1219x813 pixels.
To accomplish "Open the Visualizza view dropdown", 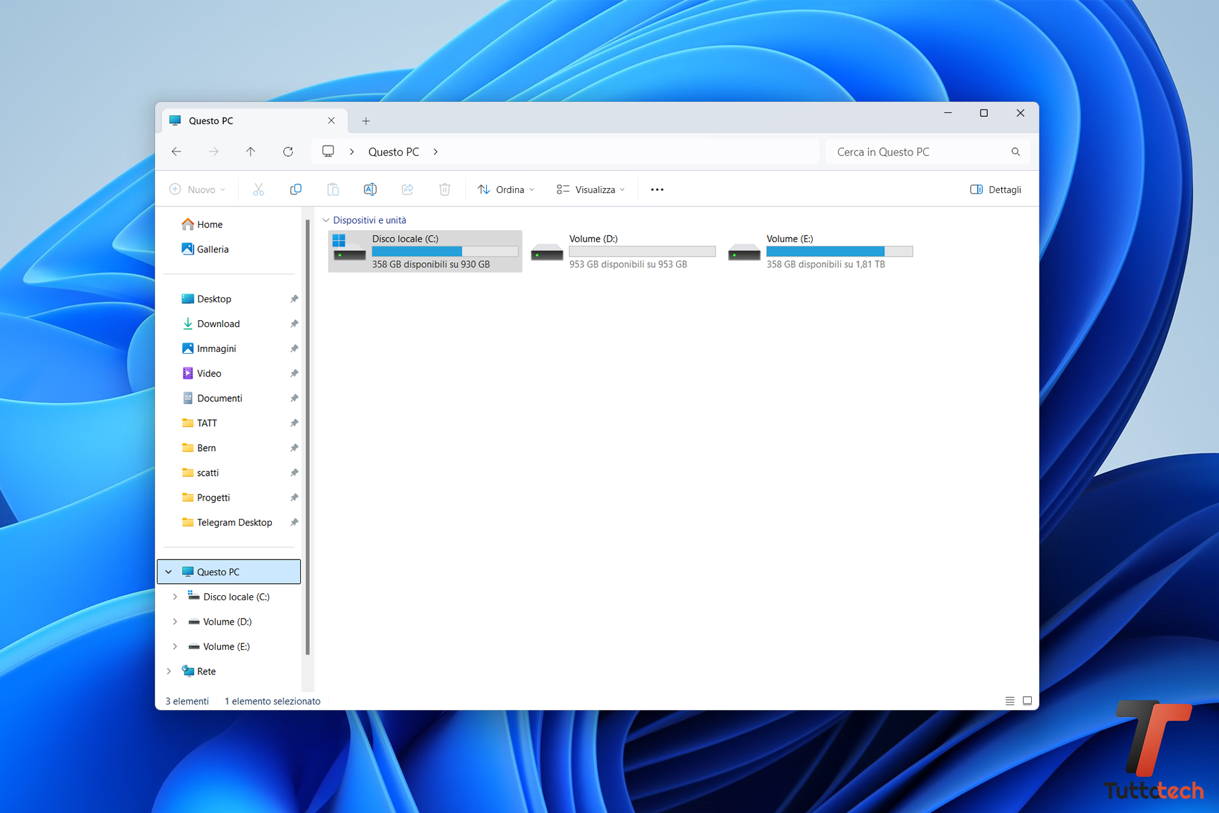I will click(x=590, y=189).
